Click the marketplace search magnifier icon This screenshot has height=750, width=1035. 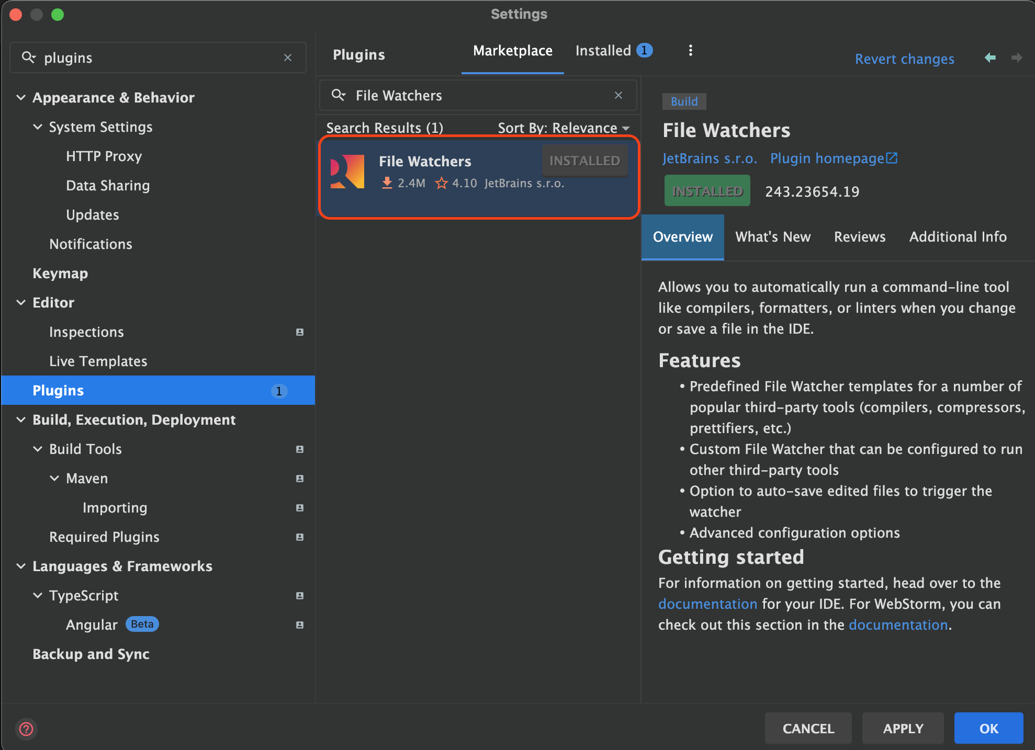[x=339, y=95]
